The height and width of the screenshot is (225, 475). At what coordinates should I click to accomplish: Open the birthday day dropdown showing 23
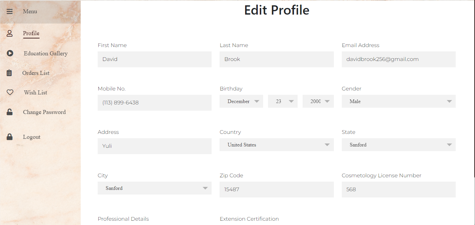click(282, 101)
